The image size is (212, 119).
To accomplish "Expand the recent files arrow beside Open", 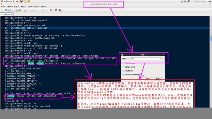I will point(13,10).
